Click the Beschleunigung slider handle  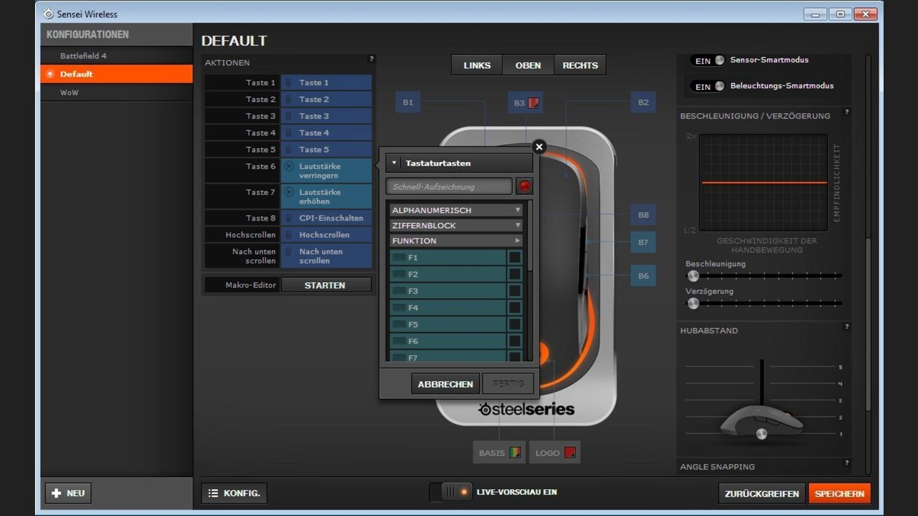click(x=693, y=276)
